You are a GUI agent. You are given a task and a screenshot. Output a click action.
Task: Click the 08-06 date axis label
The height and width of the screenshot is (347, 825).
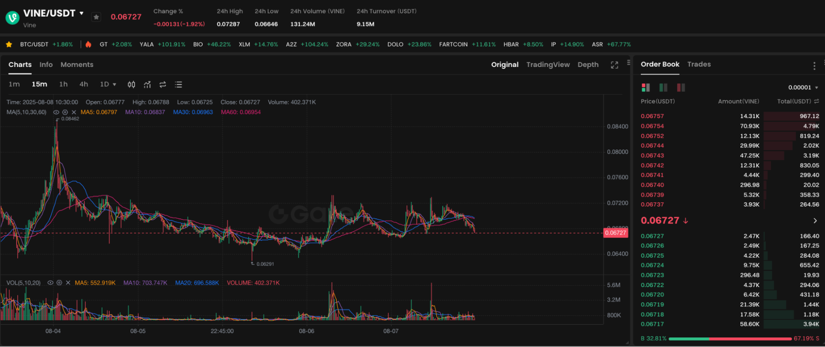pyautogui.click(x=307, y=331)
